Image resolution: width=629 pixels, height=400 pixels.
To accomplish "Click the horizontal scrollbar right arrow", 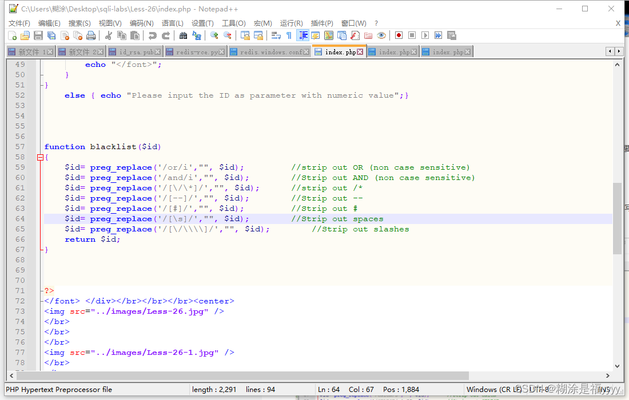I will [608, 375].
